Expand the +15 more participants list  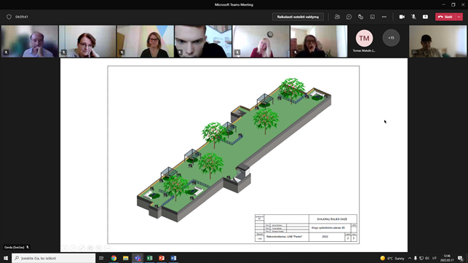pos(391,38)
